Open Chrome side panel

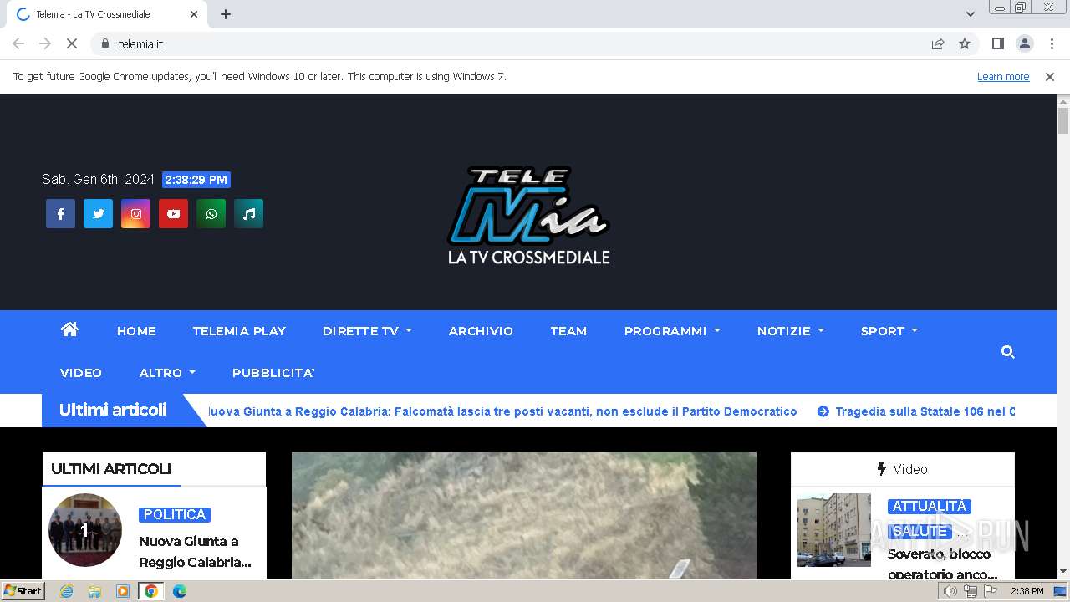(997, 43)
